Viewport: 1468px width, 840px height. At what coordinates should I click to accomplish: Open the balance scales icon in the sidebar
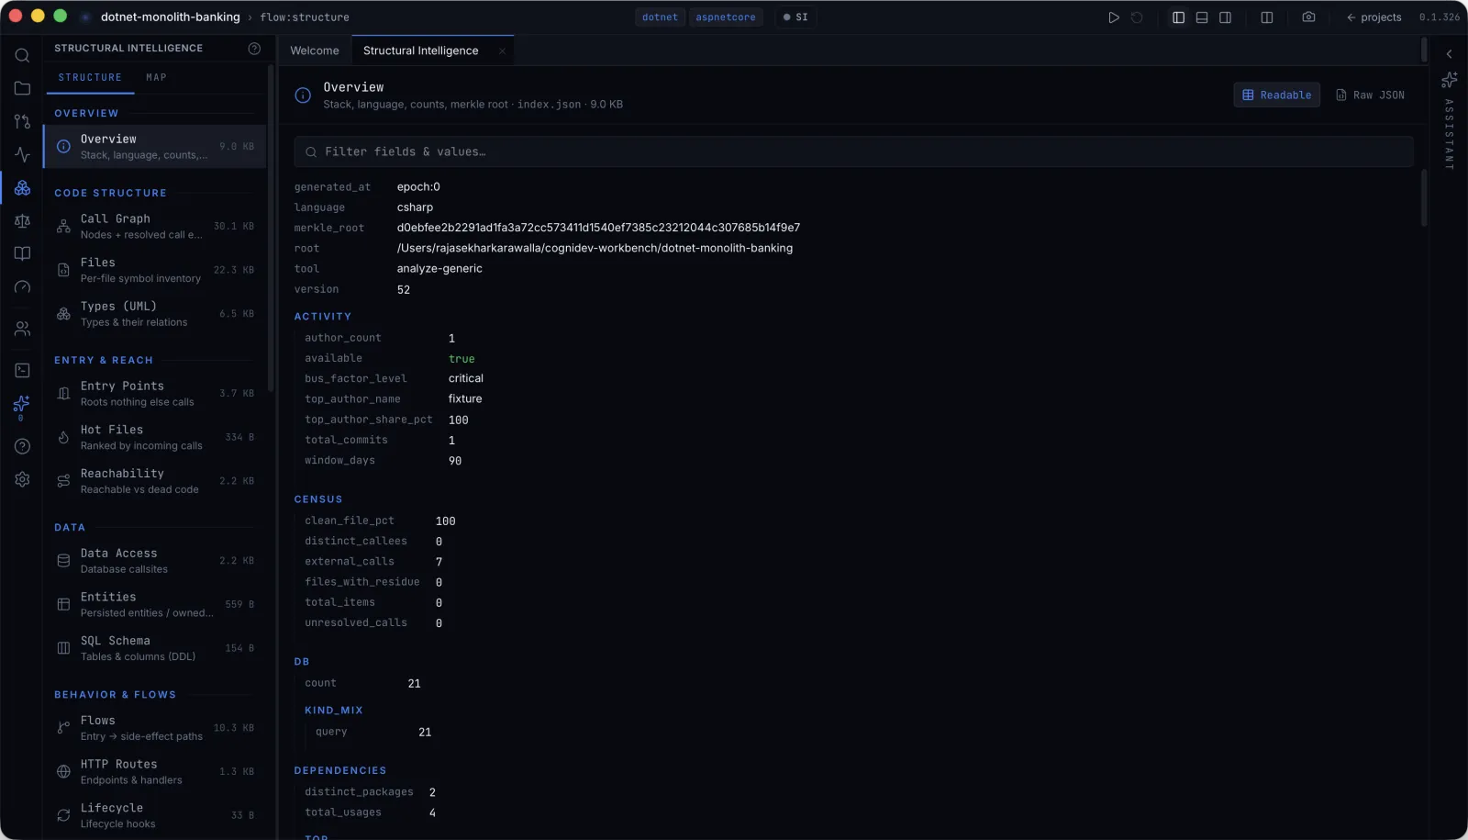[22, 220]
